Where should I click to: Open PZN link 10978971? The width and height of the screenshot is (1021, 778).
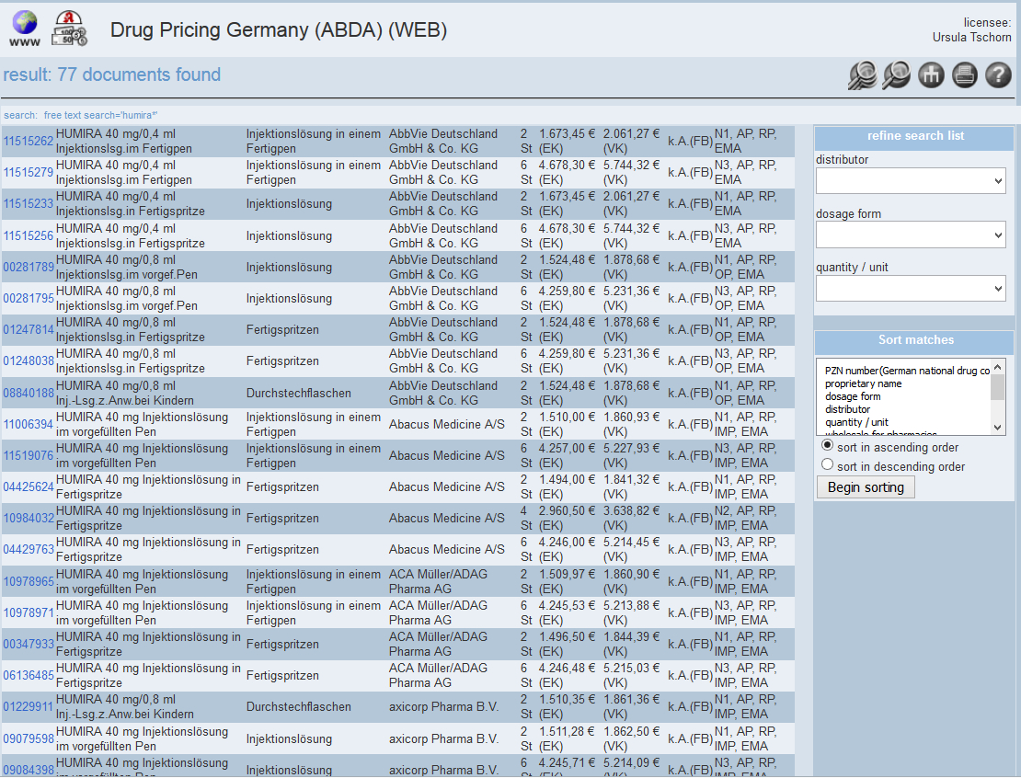pyautogui.click(x=28, y=612)
